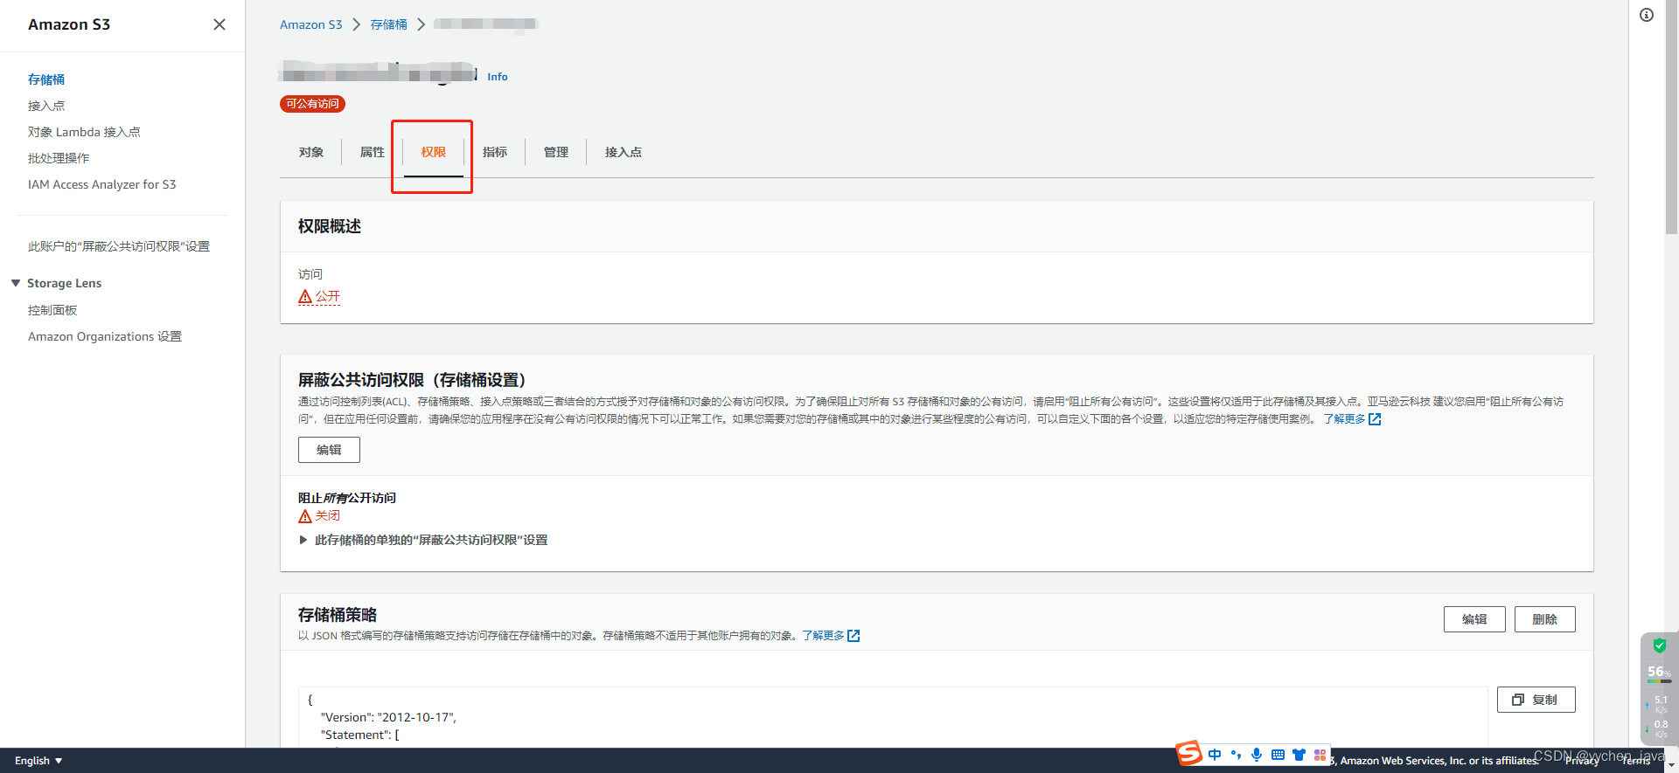This screenshot has width=1679, height=773.
Task: Open the Sogou toolbox grid icon
Action: (x=1320, y=755)
